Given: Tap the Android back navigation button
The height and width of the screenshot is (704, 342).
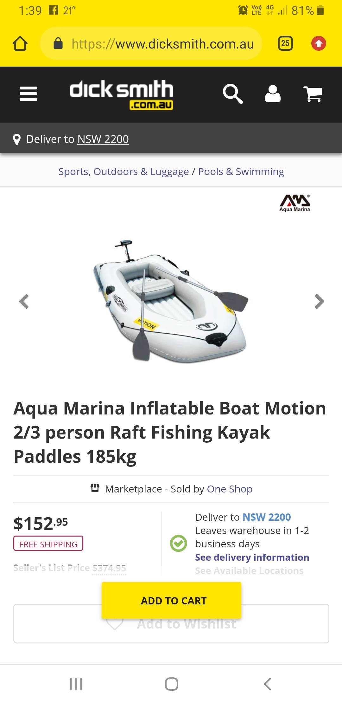Looking at the screenshot, I should click(x=268, y=684).
